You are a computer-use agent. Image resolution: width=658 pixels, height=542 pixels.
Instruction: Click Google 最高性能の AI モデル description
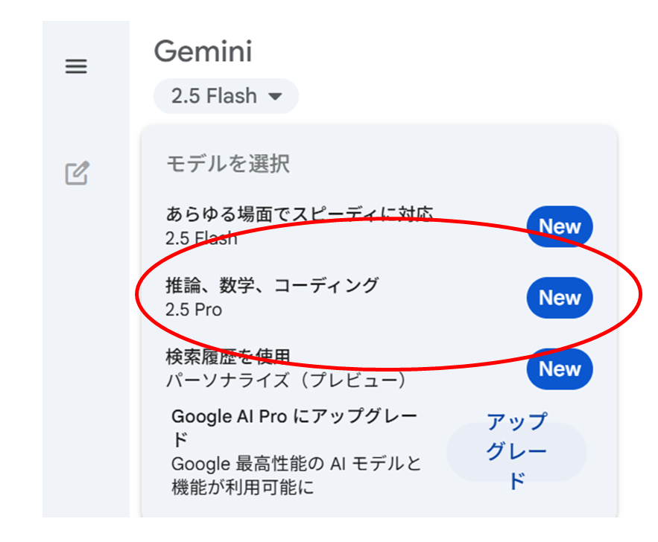pyautogui.click(x=297, y=475)
